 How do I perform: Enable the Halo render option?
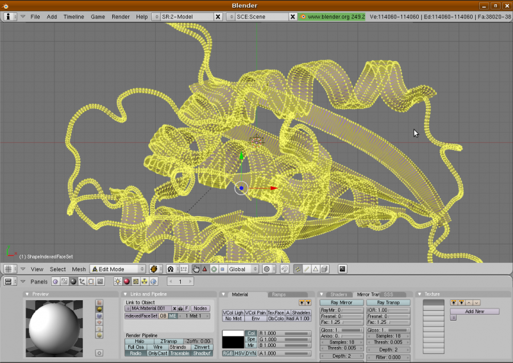pos(139,341)
